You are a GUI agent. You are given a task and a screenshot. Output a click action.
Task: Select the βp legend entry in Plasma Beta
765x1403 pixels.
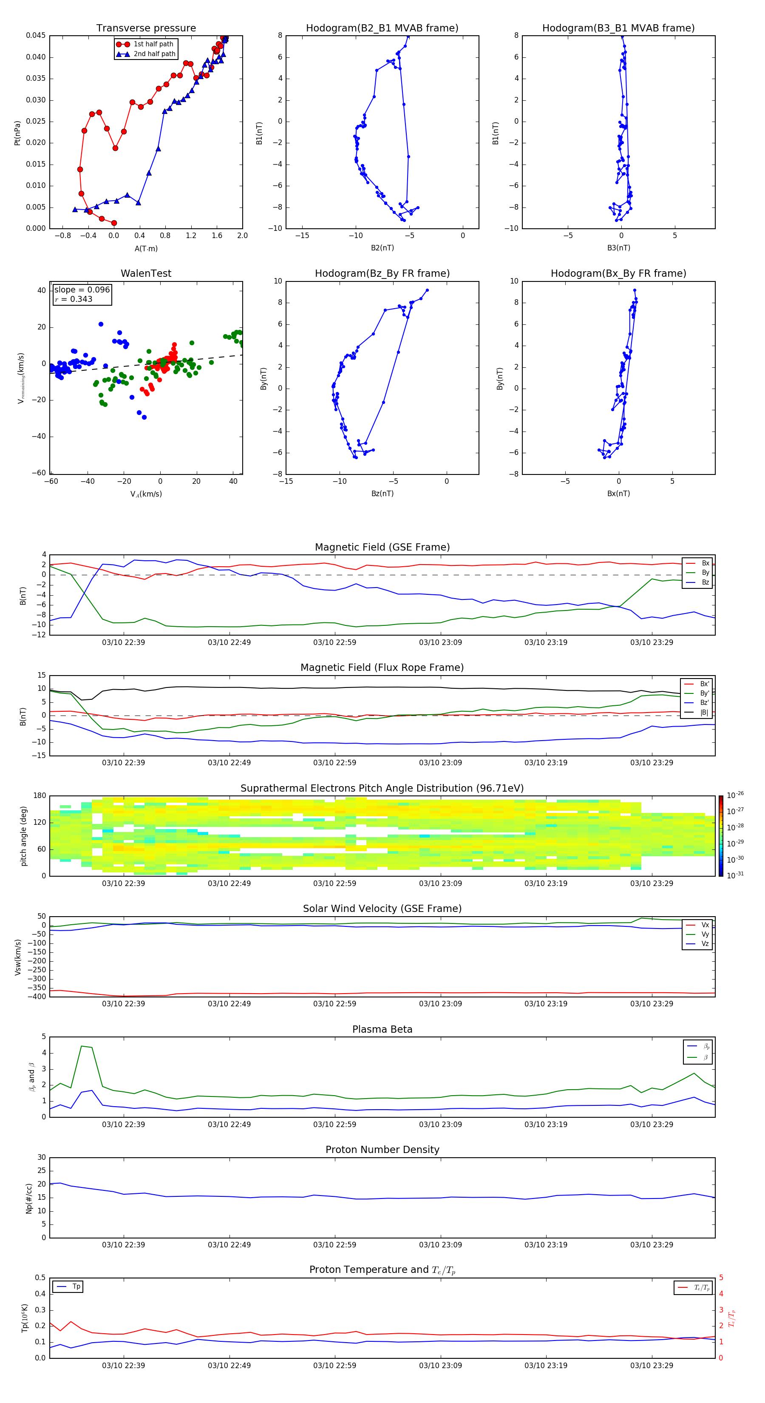coord(698,1046)
